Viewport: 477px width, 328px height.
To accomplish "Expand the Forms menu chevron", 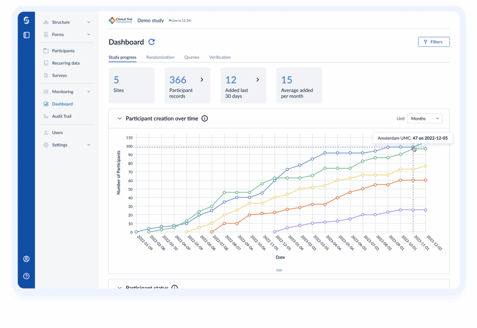I will click(89, 35).
